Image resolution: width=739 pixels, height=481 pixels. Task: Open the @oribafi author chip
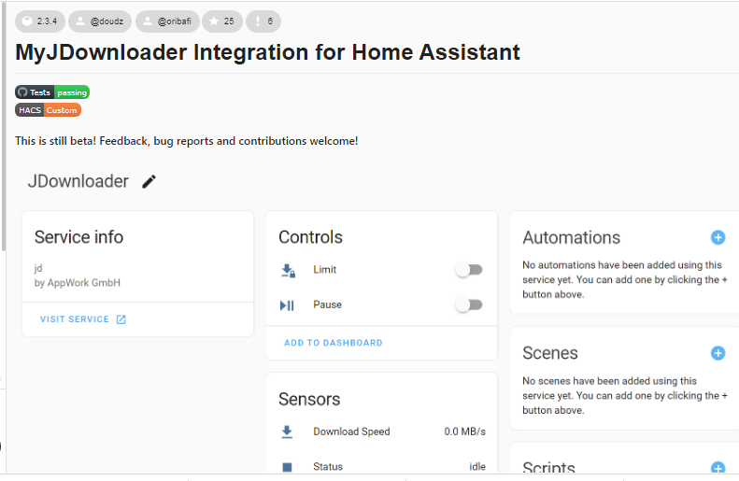167,21
